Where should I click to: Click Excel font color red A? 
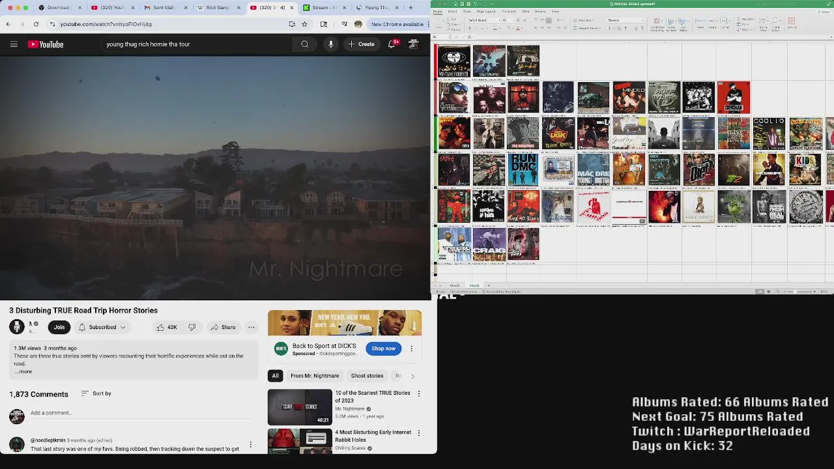(x=519, y=28)
